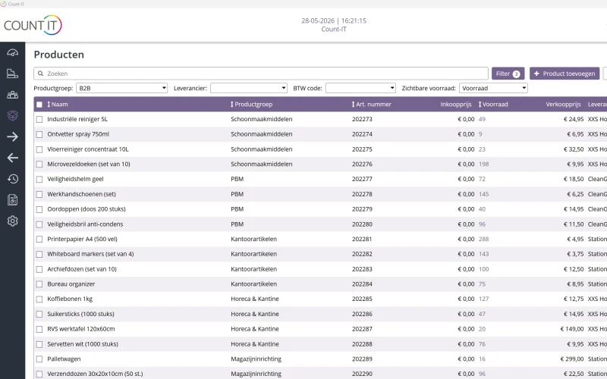Open the dashboard gauge icon in sidebar
607x379 pixels.
12,52
